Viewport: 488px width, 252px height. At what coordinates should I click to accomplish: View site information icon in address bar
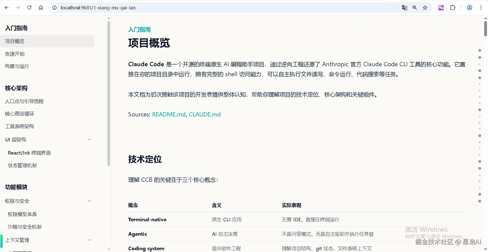pos(54,8)
